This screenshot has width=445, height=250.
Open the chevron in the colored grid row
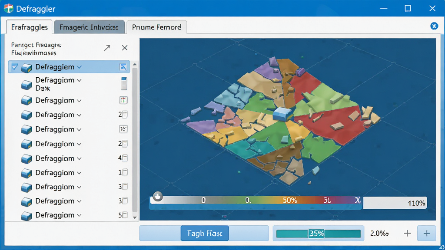point(79,101)
